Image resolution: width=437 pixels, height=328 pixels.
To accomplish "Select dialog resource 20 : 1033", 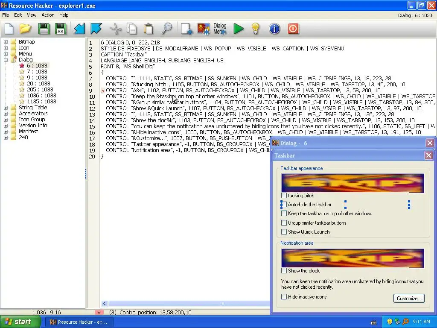I will 35,83.
